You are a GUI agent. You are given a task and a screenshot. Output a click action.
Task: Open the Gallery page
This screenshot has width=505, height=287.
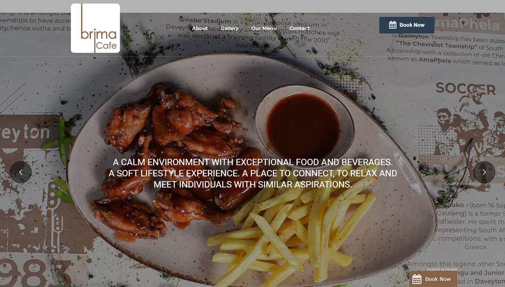point(229,28)
